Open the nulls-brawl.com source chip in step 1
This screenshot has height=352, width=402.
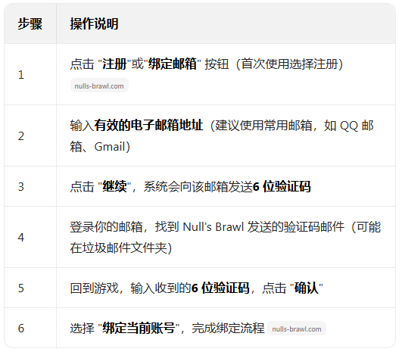tap(99, 86)
